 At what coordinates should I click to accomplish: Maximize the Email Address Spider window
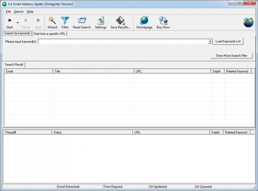(240, 3)
